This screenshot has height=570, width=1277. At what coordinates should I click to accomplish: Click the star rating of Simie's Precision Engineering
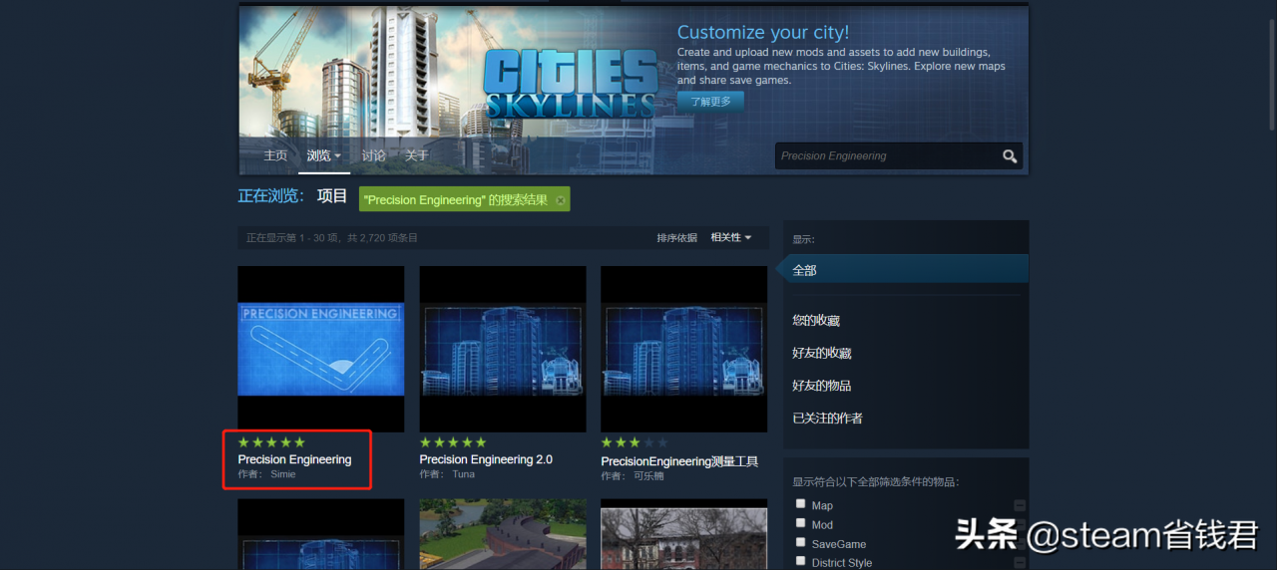click(271, 442)
